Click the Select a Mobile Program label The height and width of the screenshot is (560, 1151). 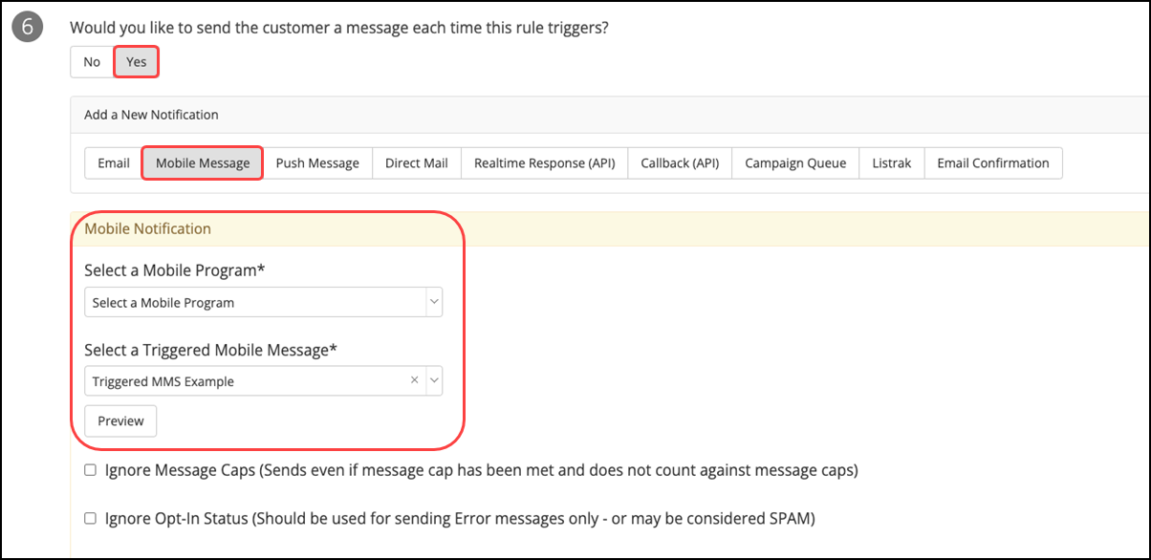click(x=175, y=270)
